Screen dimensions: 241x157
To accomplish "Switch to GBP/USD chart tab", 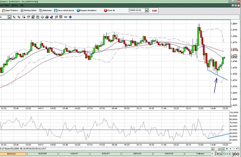I will point(137,154).
